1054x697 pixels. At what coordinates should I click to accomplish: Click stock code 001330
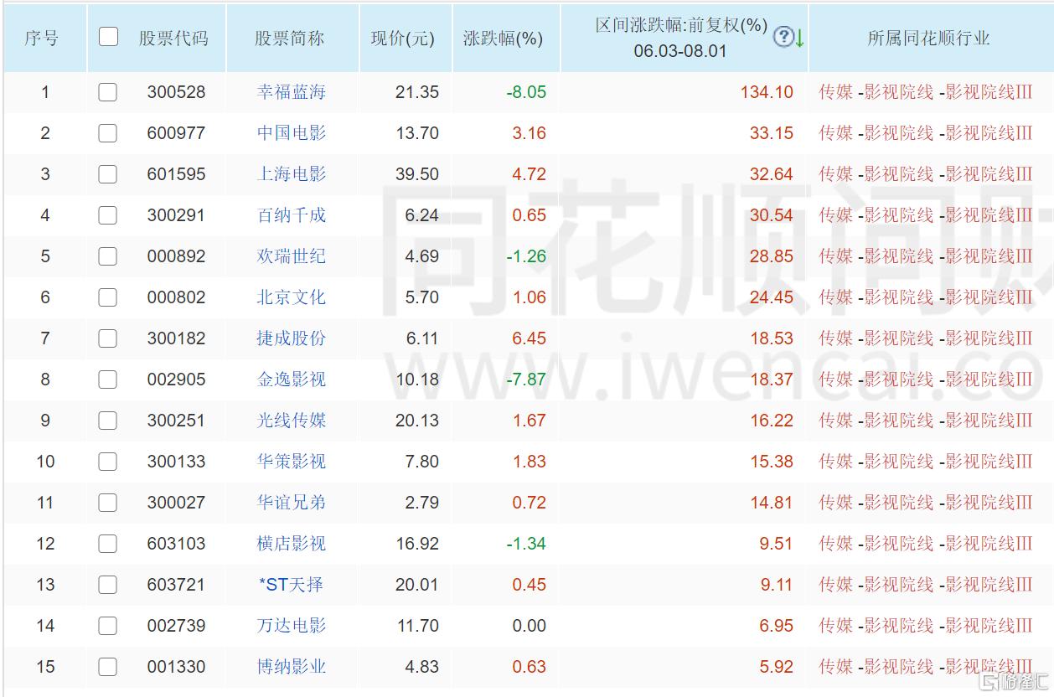[x=176, y=667]
